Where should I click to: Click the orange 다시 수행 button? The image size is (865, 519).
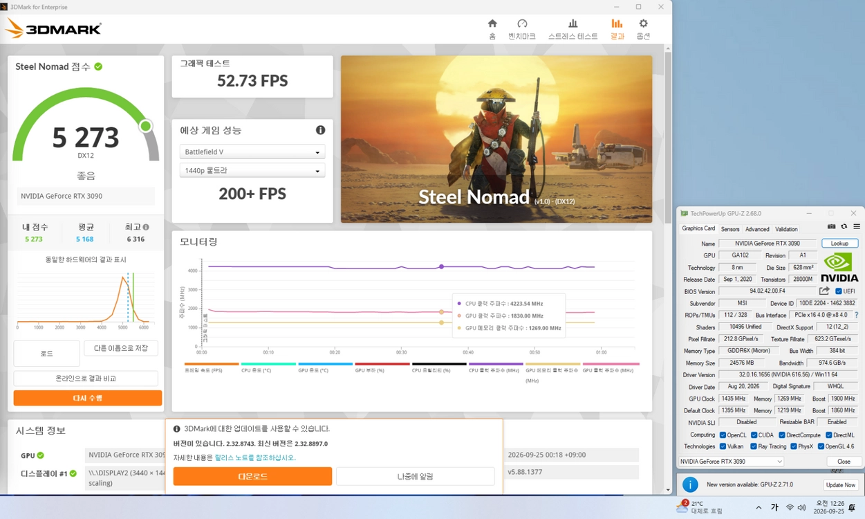(88, 398)
